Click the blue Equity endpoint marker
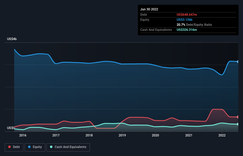The width and height of the screenshot is (243, 156). [238, 62]
